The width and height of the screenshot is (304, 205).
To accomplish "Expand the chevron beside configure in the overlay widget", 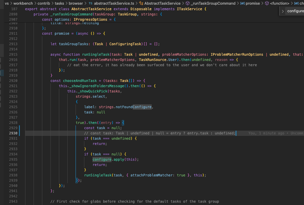I will pos(282,11).
